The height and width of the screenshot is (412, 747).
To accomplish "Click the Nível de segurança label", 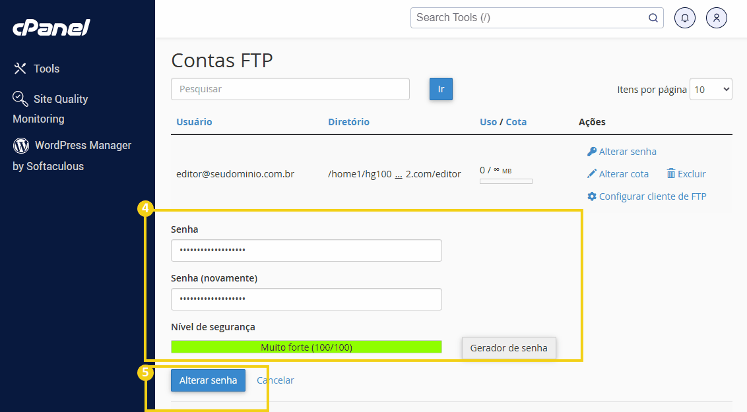I will (x=213, y=327).
